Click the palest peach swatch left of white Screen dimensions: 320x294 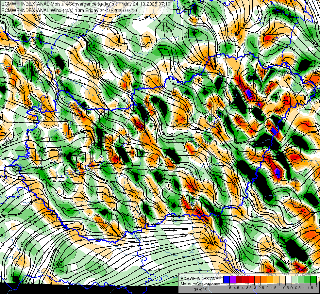point(282,279)
